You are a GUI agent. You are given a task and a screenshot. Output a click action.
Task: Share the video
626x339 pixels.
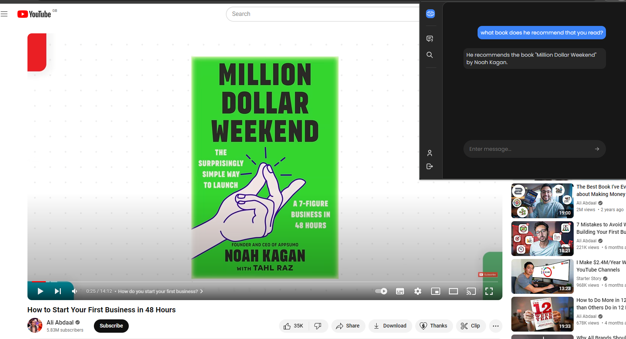348,326
